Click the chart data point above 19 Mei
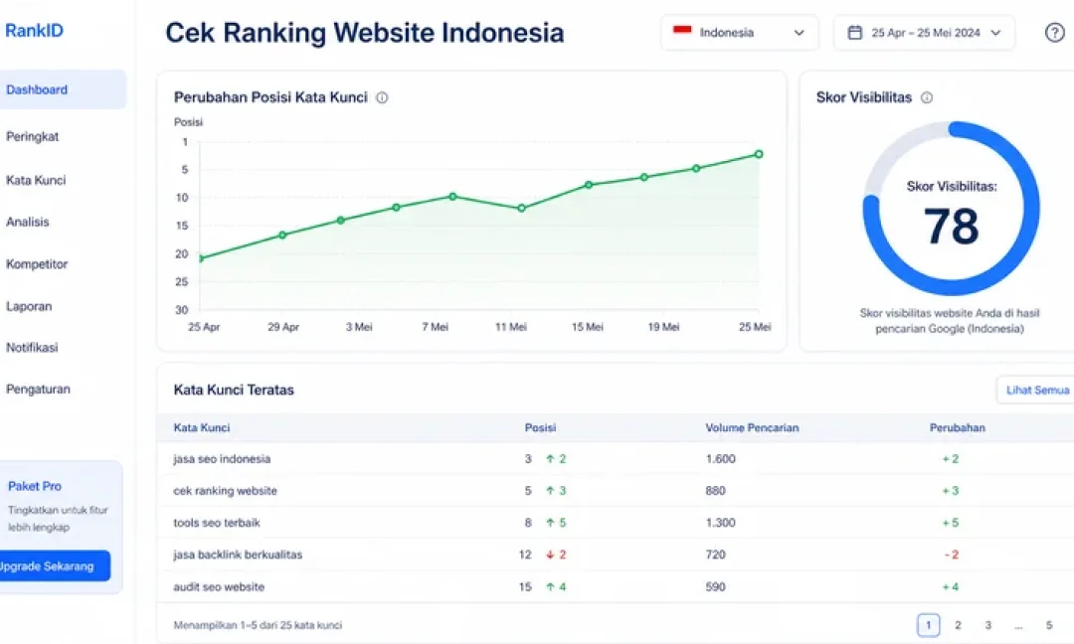Viewport: 1074px width, 644px height. coord(644,177)
